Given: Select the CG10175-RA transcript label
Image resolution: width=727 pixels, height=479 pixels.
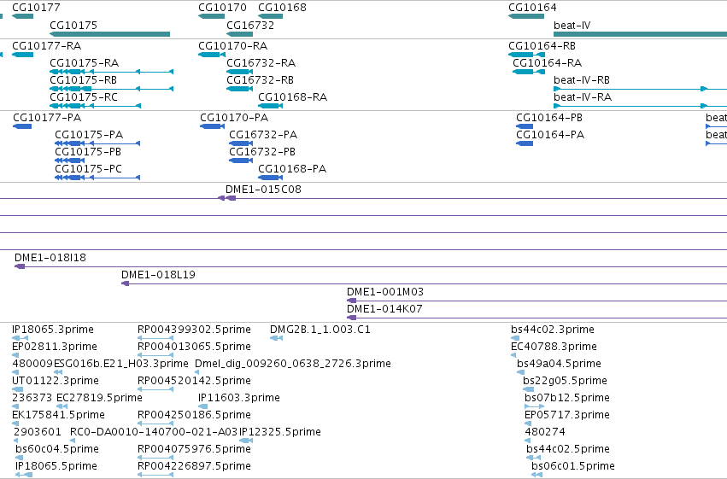Looking at the screenshot, I should (x=85, y=63).
